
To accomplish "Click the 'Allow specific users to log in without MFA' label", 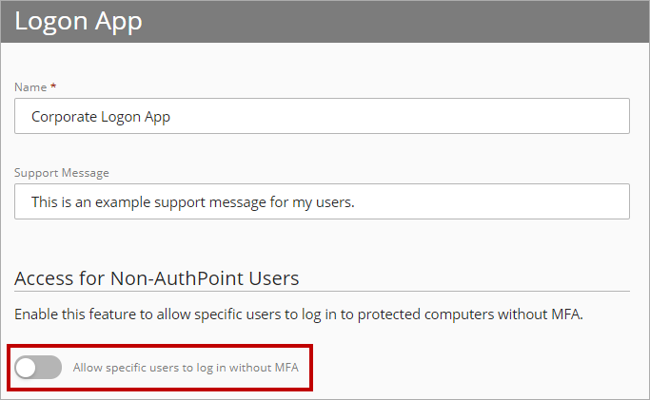I will (192, 367).
